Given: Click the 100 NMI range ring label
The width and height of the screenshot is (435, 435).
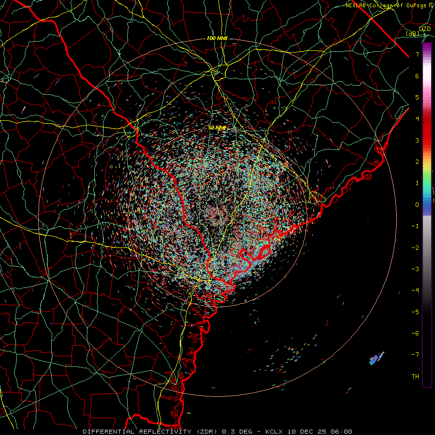Looking at the screenshot, I should 217,38.
